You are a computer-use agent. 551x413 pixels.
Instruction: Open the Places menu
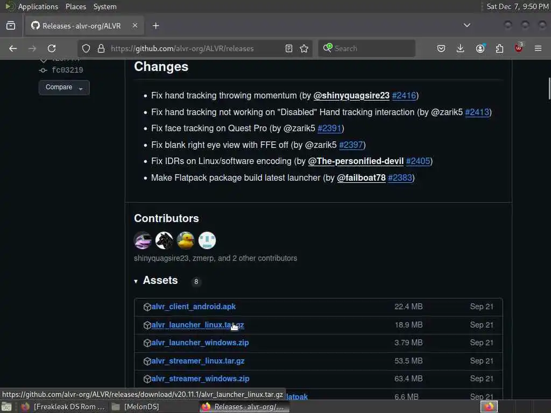pos(76,6)
